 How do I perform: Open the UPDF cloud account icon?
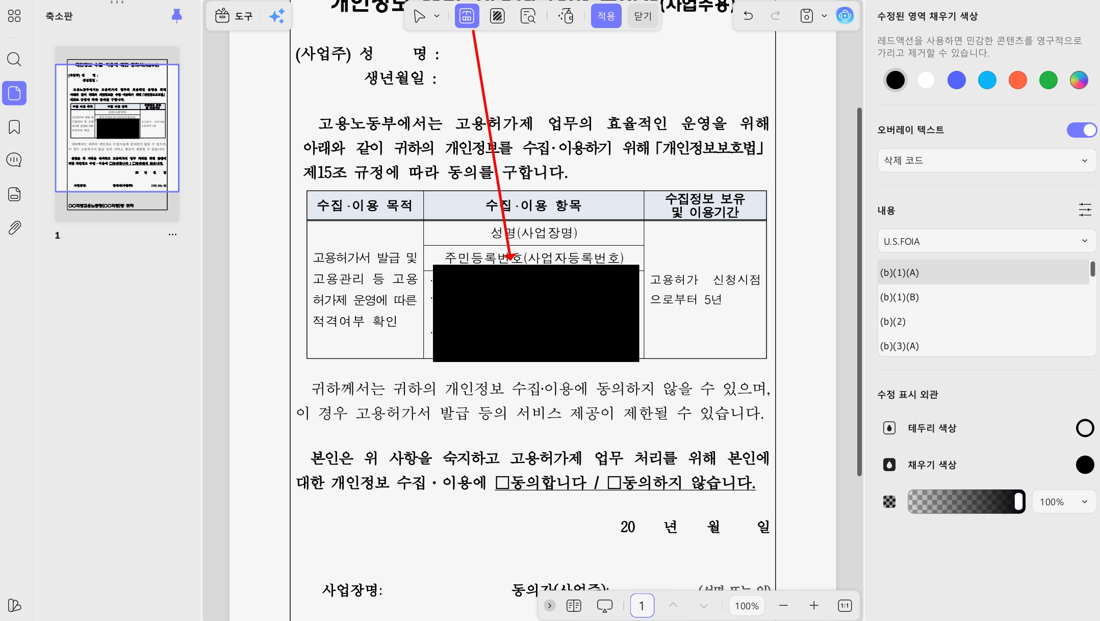(x=845, y=16)
